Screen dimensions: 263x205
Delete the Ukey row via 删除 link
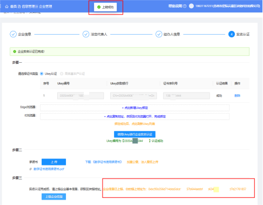[237, 96]
